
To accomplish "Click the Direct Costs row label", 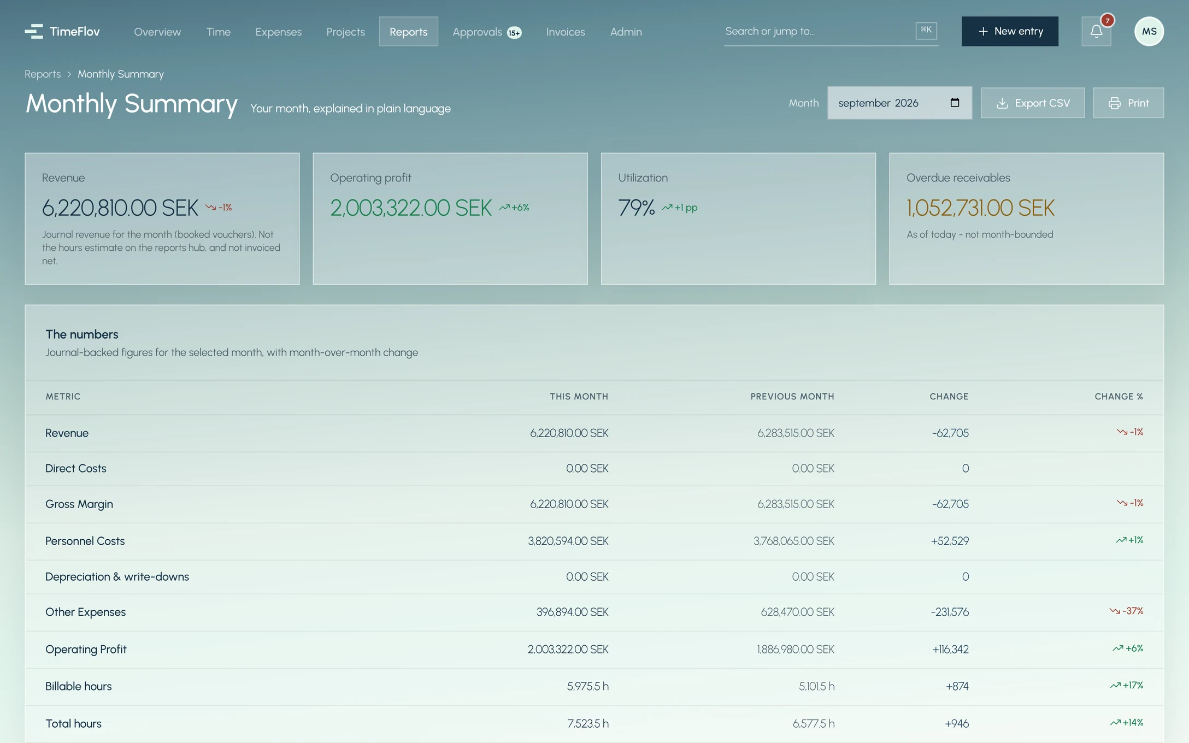I will coord(76,469).
